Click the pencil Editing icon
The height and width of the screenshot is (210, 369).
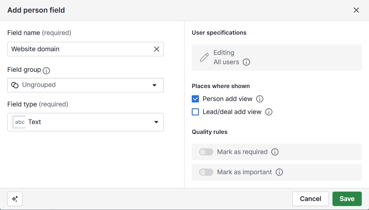204,57
